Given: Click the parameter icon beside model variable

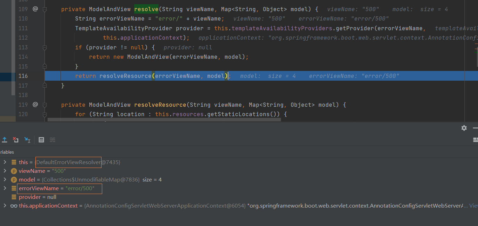Looking at the screenshot, I should [x=14, y=180].
